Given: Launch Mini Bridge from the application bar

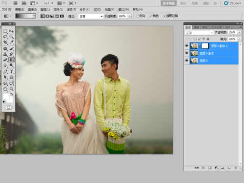Looking at the screenshot, I should click(24, 3).
